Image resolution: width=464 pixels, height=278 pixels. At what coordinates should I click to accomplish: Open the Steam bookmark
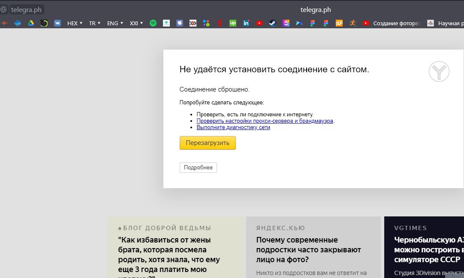coord(273,23)
